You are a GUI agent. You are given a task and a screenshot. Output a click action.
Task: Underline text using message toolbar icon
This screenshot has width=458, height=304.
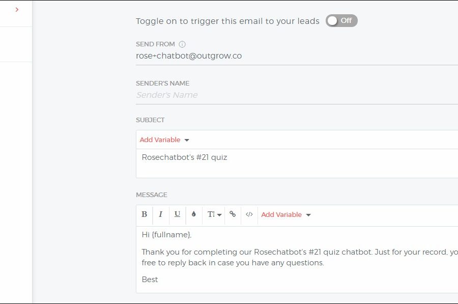click(x=177, y=214)
